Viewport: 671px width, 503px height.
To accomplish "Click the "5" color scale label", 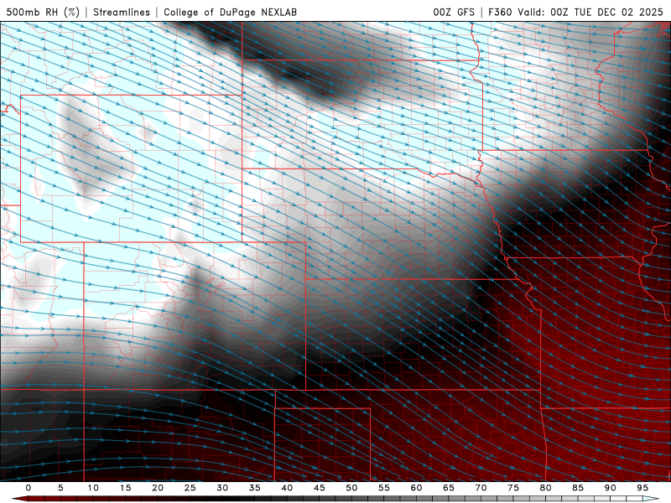I will [x=60, y=488].
